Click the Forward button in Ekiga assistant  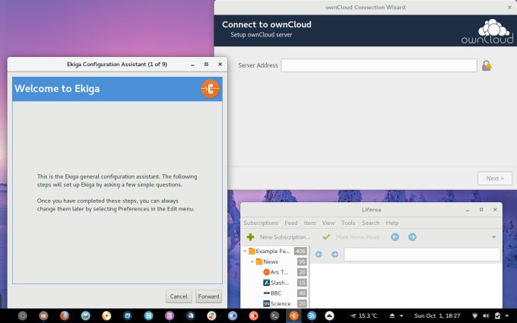tap(208, 296)
